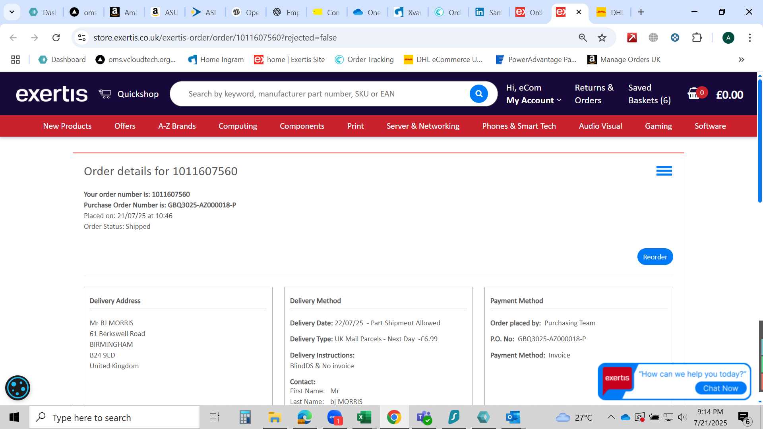Open the Print category link
This screenshot has height=429, width=763.
coord(355,126)
